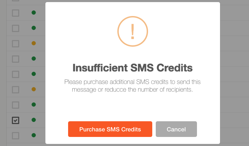Click the message about purchasing additional credits
249x146 pixels.
pyautogui.click(x=132, y=86)
